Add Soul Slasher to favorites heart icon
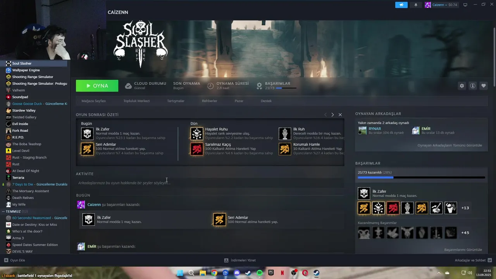This screenshot has width=496, height=279. tap(483, 86)
